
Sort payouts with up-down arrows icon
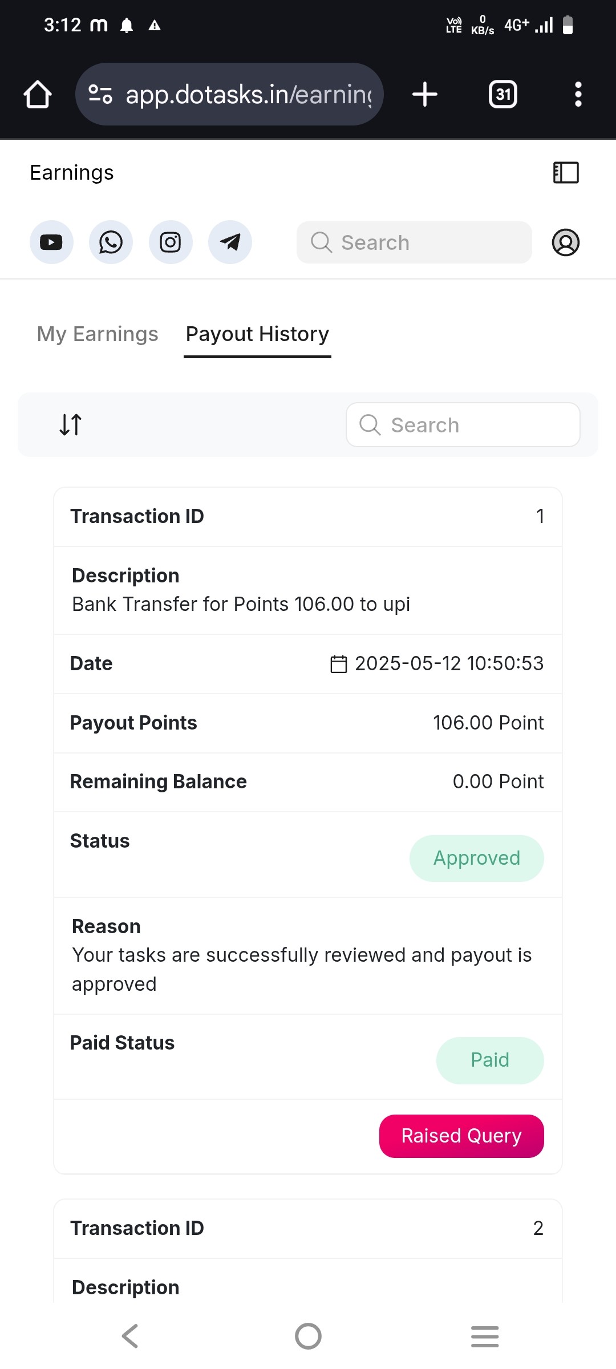click(71, 424)
